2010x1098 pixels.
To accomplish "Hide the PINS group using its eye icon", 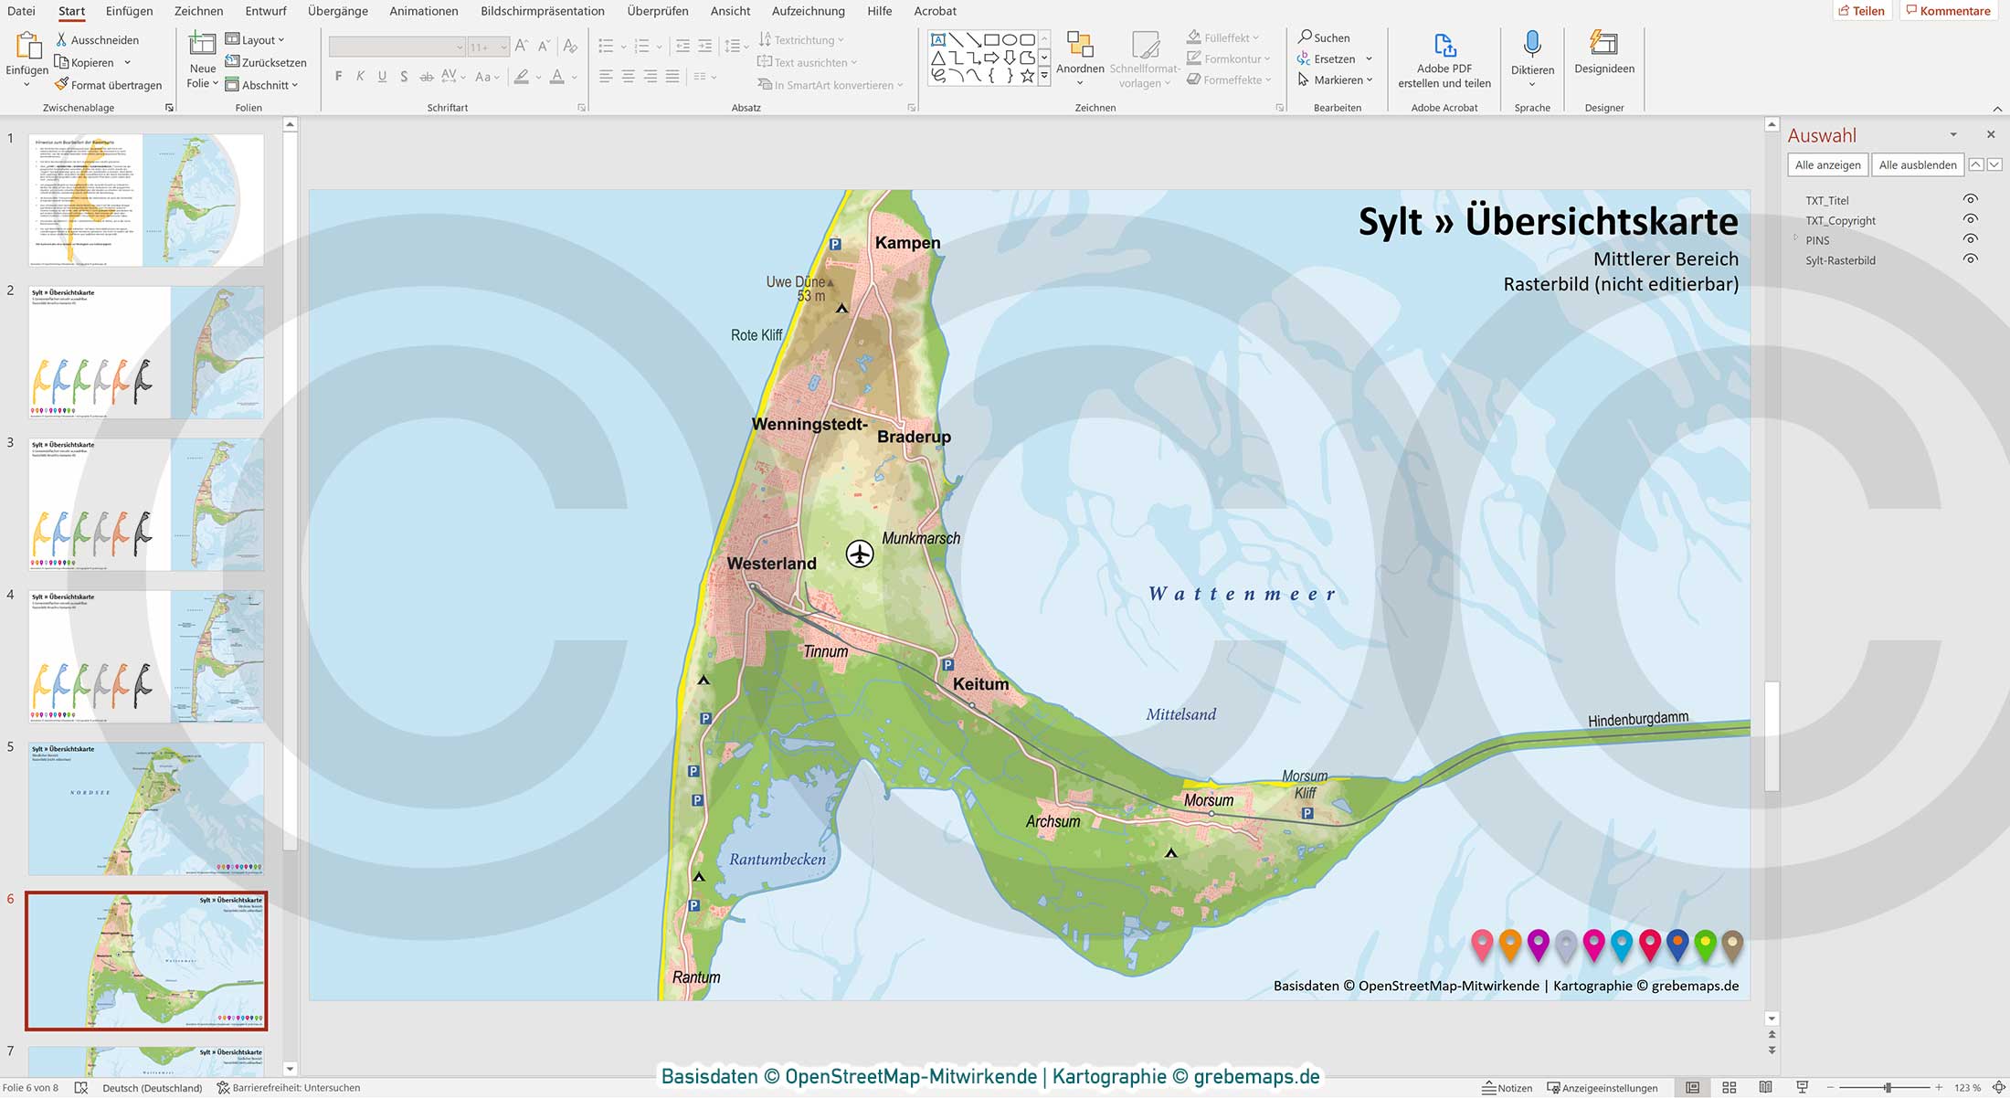I will pos(1970,239).
